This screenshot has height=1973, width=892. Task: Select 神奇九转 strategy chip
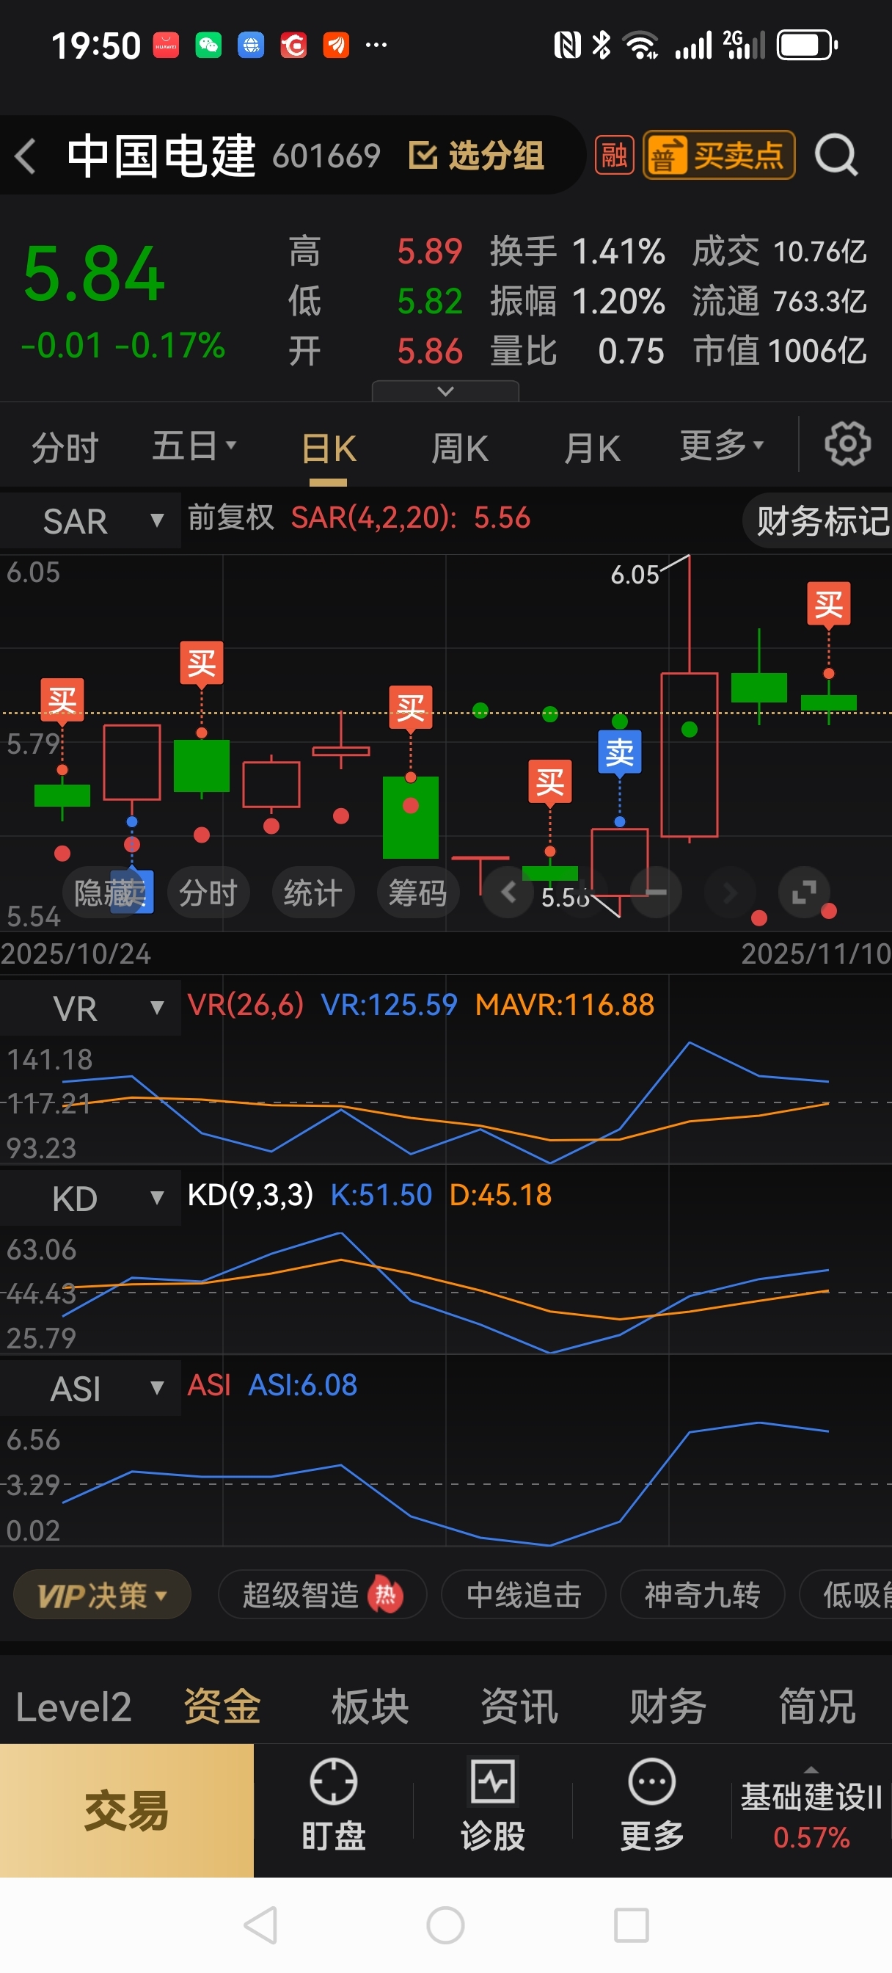click(x=702, y=1595)
